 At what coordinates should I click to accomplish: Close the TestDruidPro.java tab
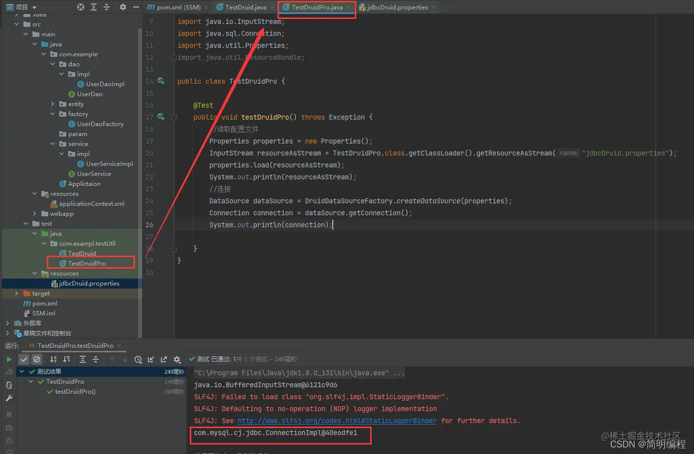(x=348, y=7)
